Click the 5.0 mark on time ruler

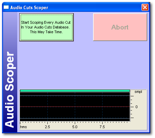coord(75,127)
